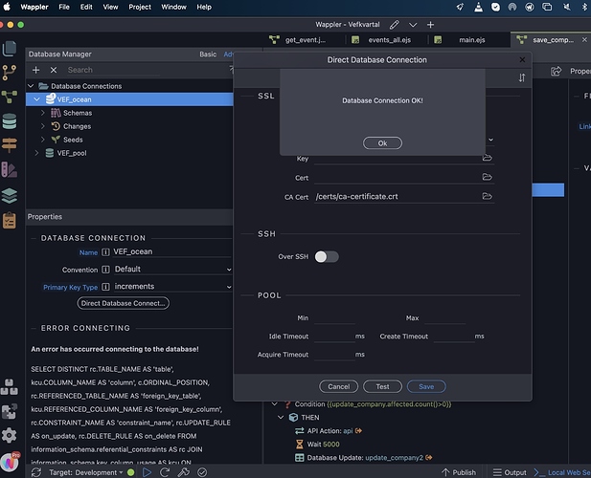Click the plus icon in title bar
Image resolution: width=591 pixels, height=478 pixels.
[430, 25]
